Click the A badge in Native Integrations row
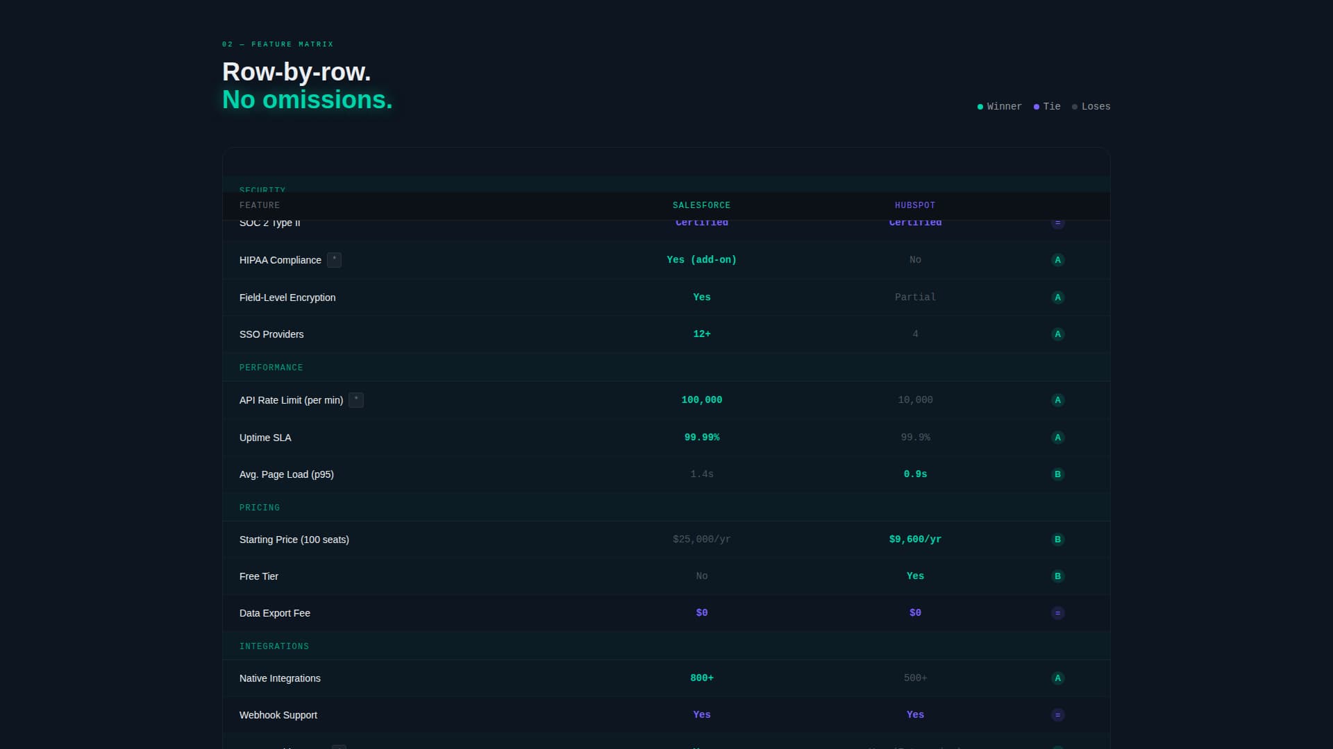 1057,678
